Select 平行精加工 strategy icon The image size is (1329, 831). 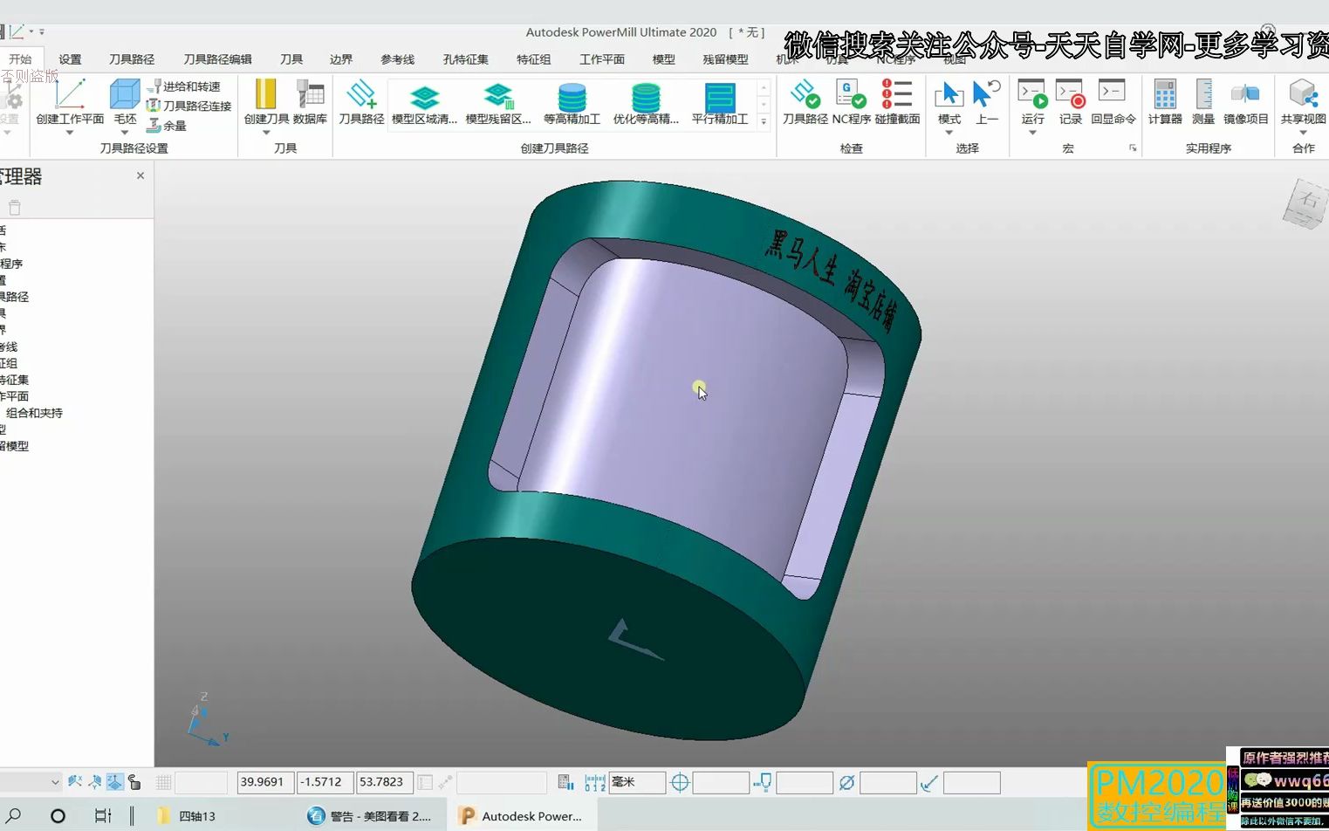click(720, 96)
